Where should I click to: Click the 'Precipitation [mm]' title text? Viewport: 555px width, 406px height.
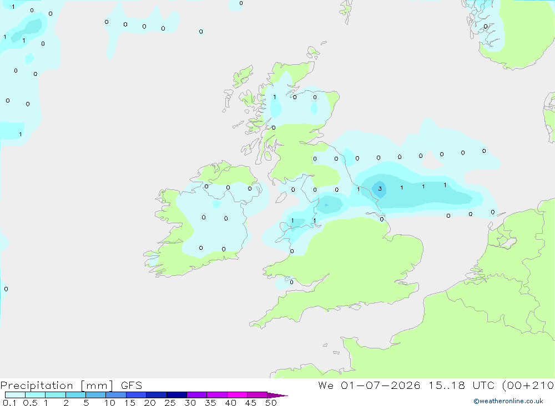click(x=57, y=386)
